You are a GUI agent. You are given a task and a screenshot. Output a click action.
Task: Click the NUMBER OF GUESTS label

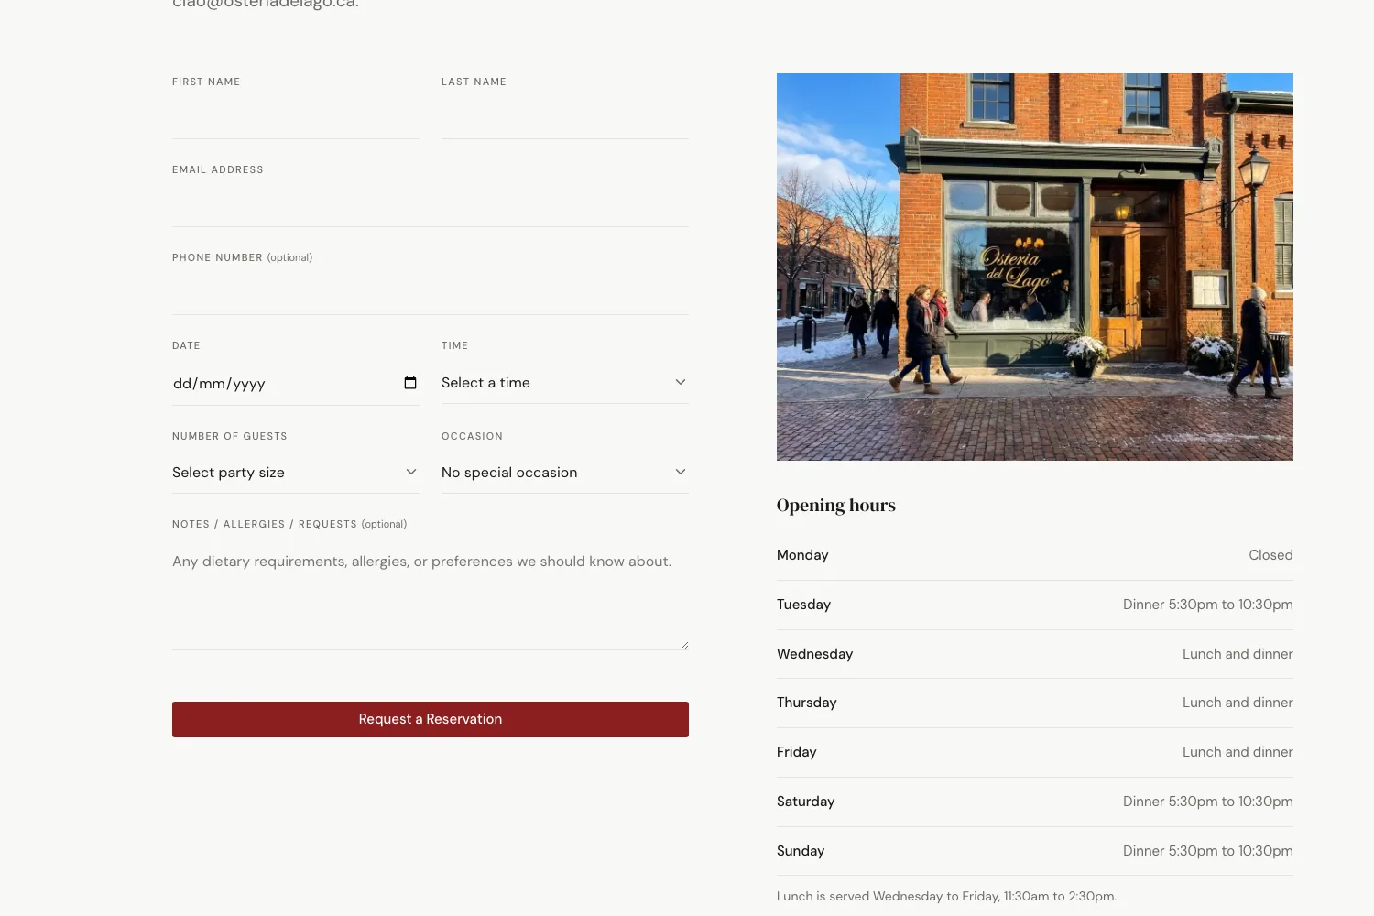230,436
